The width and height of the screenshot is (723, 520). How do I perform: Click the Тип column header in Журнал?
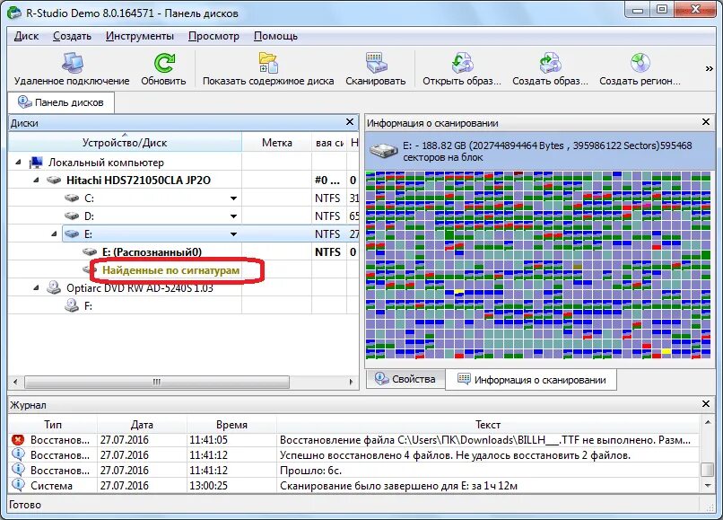[x=53, y=425]
